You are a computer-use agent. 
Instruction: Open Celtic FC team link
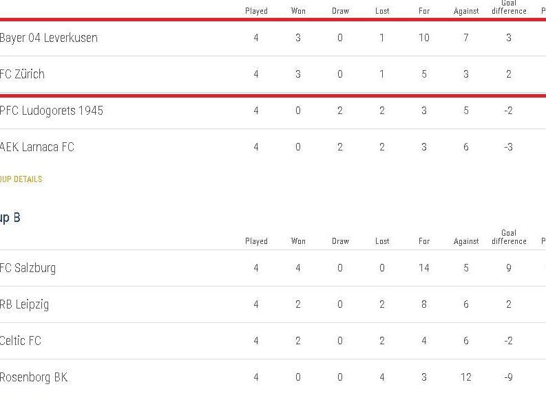coord(21,341)
